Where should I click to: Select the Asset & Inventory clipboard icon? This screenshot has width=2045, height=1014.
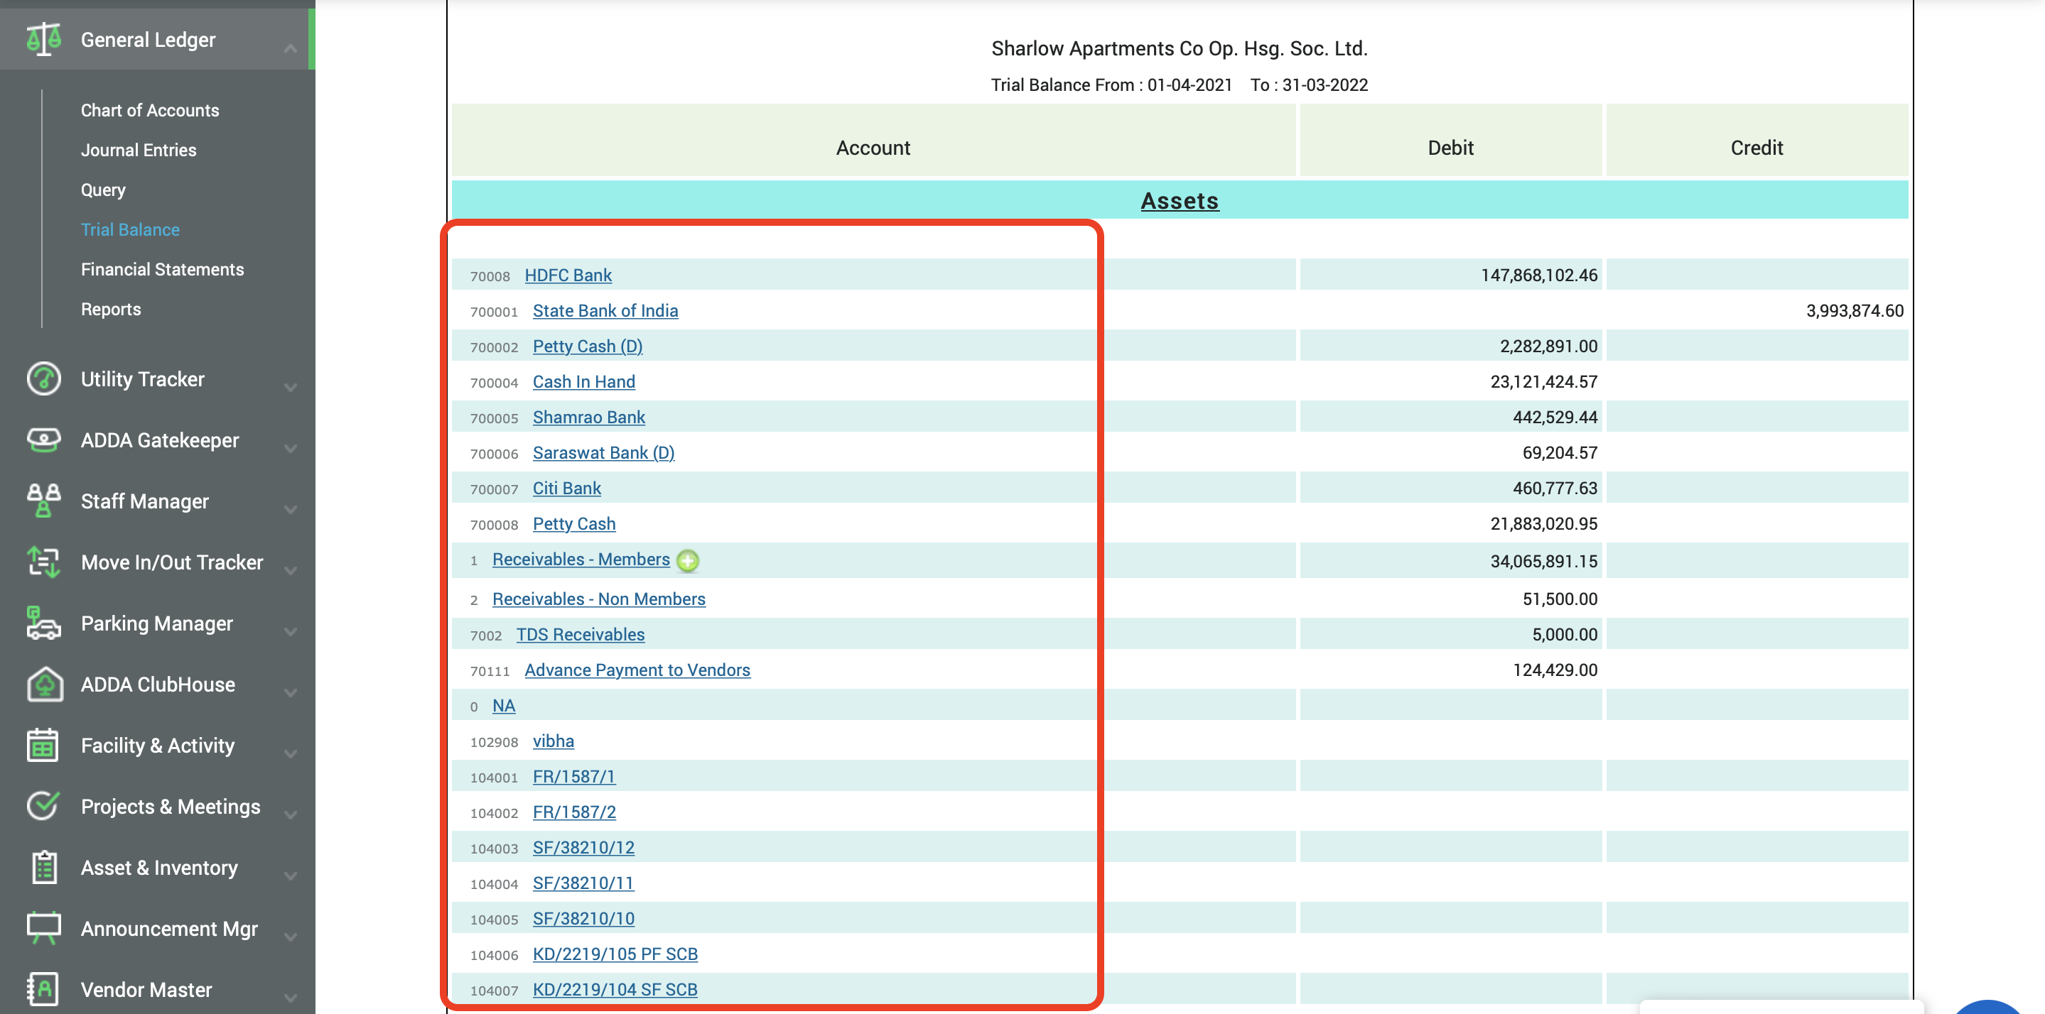pyautogui.click(x=43, y=867)
